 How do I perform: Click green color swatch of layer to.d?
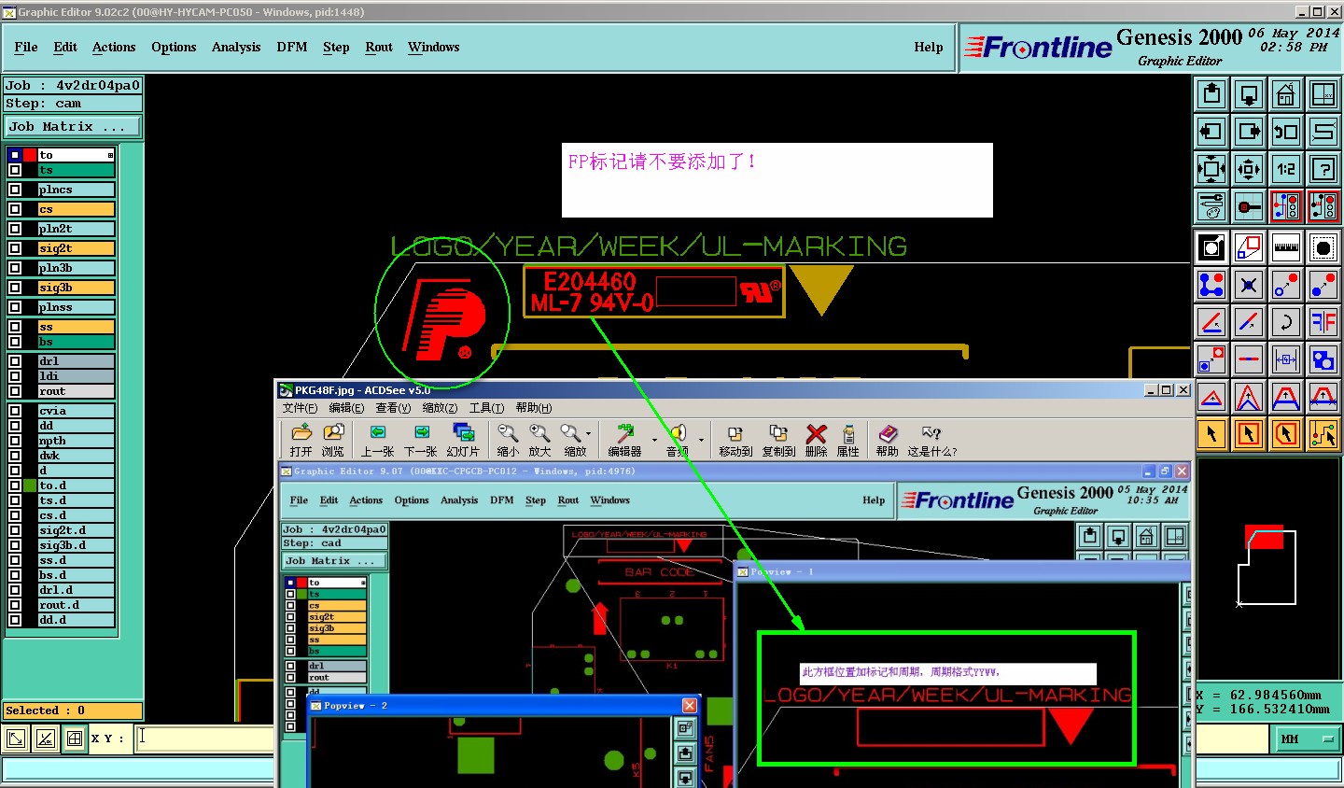[x=30, y=485]
